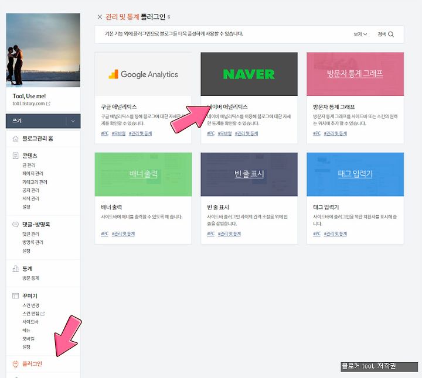
Task: Open the 방문자 통계 그래프 pink thumbnail
Action: [355, 74]
